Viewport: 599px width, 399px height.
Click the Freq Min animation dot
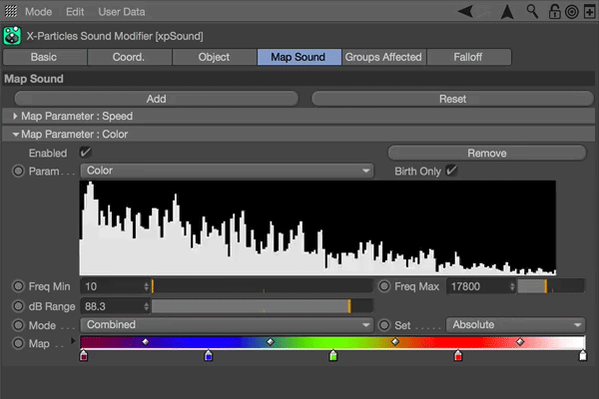(18, 286)
